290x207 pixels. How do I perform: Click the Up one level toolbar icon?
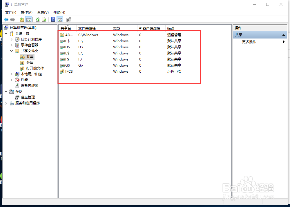tap(22, 19)
